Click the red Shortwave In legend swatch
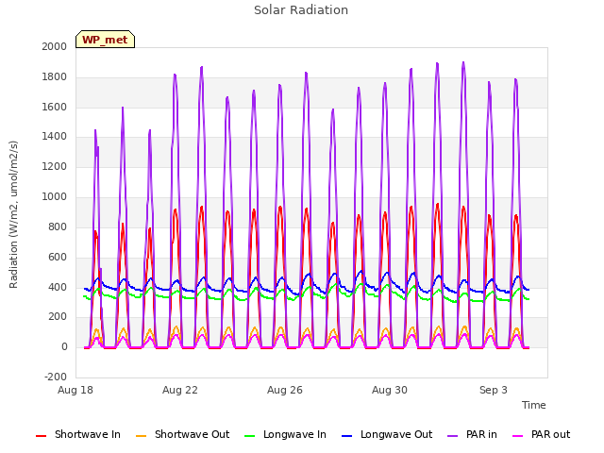 (41, 436)
